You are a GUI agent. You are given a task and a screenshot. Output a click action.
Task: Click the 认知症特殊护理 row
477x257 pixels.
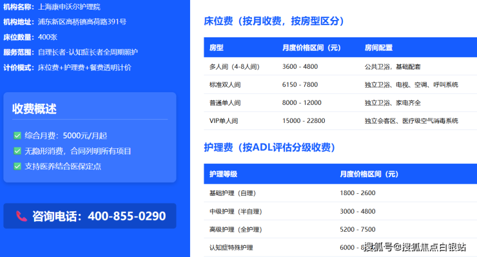(340, 247)
